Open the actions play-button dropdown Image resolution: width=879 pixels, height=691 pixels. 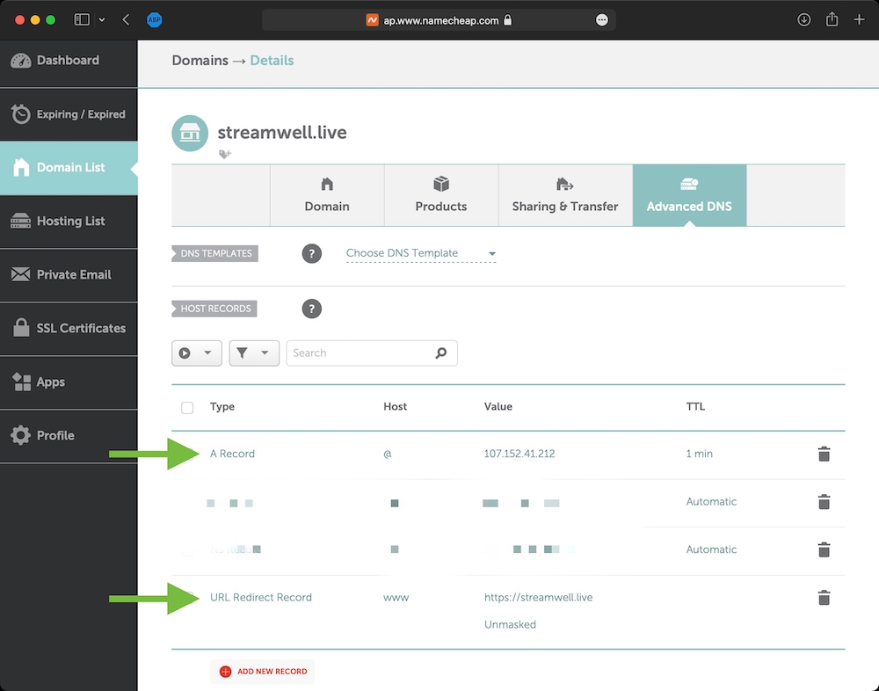tap(196, 353)
